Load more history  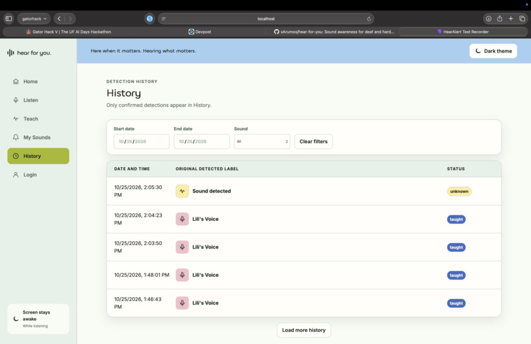[304, 330]
